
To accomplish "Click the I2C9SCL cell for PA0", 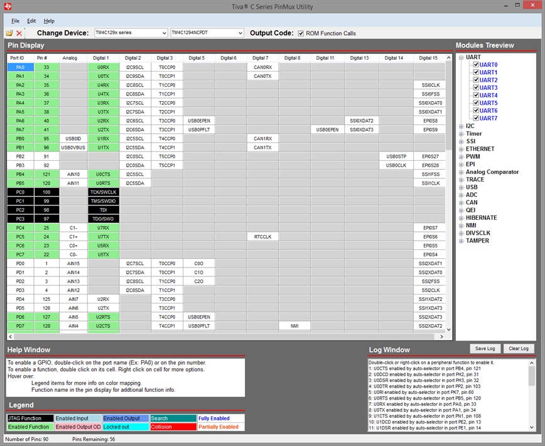I will pyautogui.click(x=135, y=67).
